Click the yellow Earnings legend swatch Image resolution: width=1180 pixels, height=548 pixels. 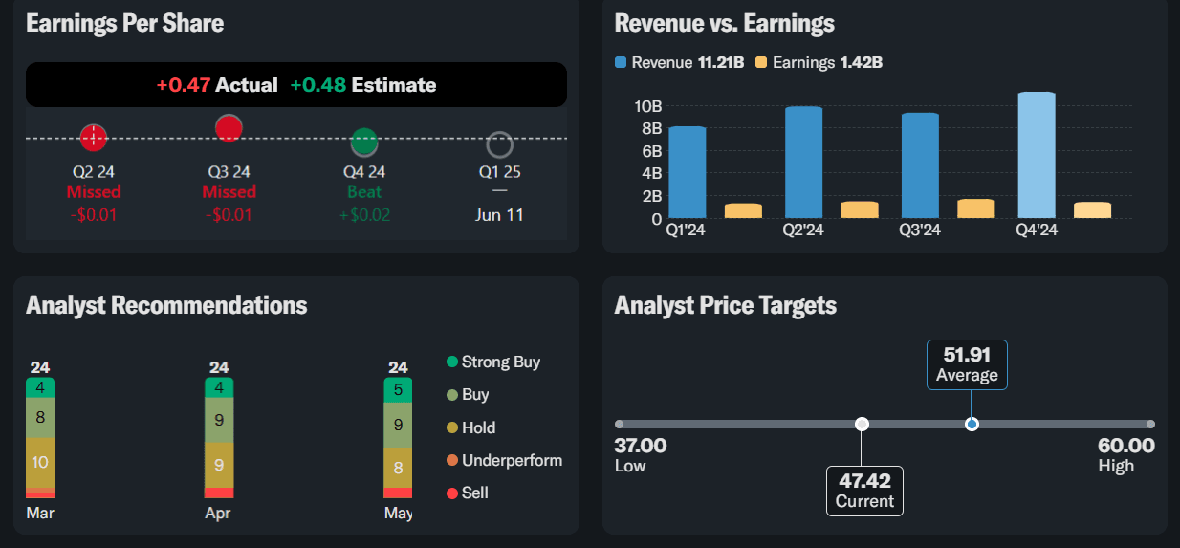761,62
